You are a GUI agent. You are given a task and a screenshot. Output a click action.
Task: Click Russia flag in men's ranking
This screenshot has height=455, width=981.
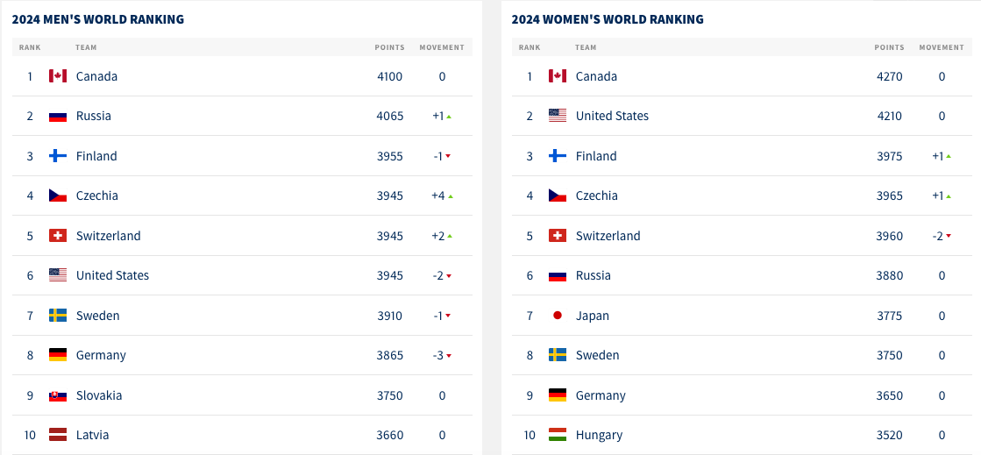58,116
